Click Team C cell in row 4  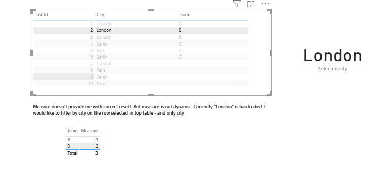[x=180, y=44]
